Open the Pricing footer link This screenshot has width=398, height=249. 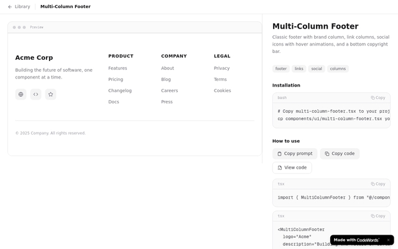click(116, 79)
